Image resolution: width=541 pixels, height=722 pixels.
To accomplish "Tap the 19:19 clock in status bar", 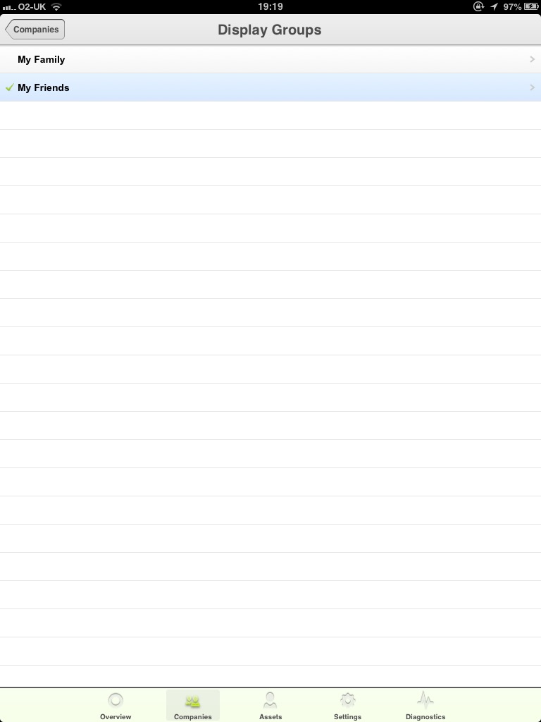I will click(x=270, y=6).
